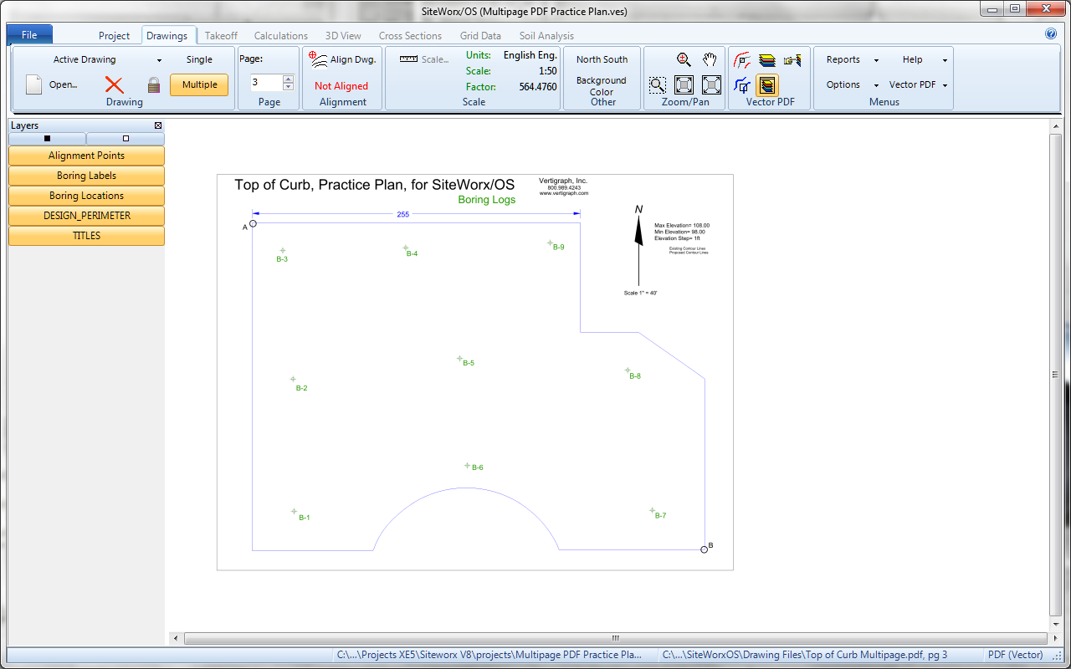Click alignment point B on the plan

(x=705, y=549)
